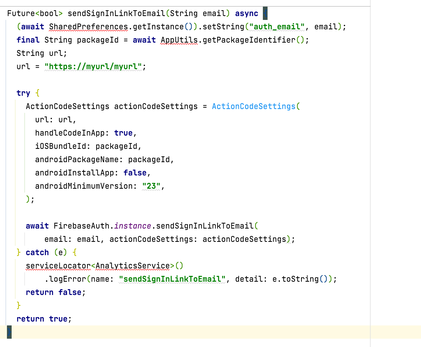The image size is (421, 347).
Task: Click the final closing brace of function
Action: coord(9,332)
